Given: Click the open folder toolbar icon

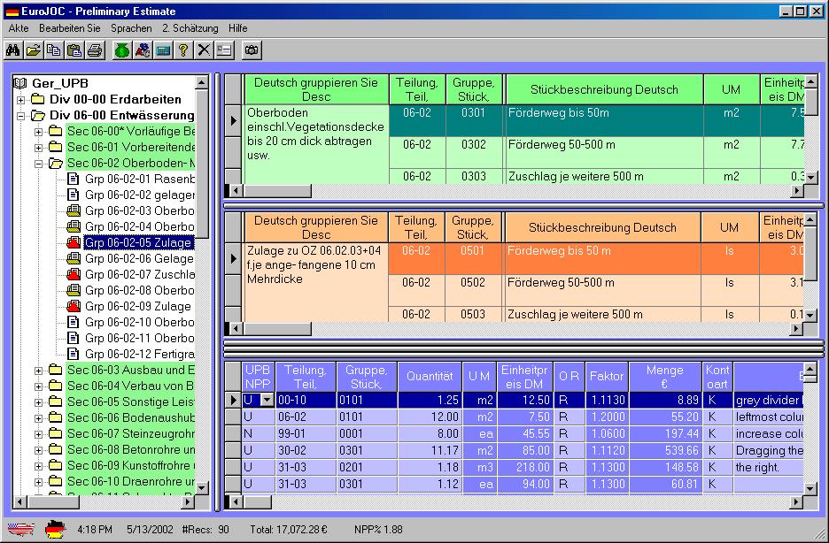Looking at the screenshot, I should pos(33,50).
